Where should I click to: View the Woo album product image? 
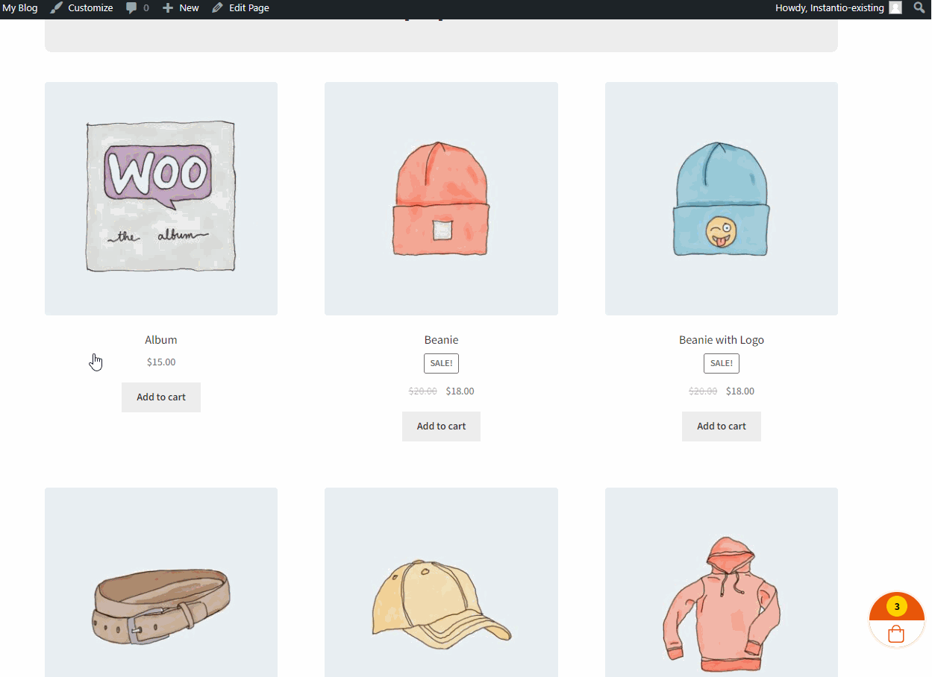[161, 198]
